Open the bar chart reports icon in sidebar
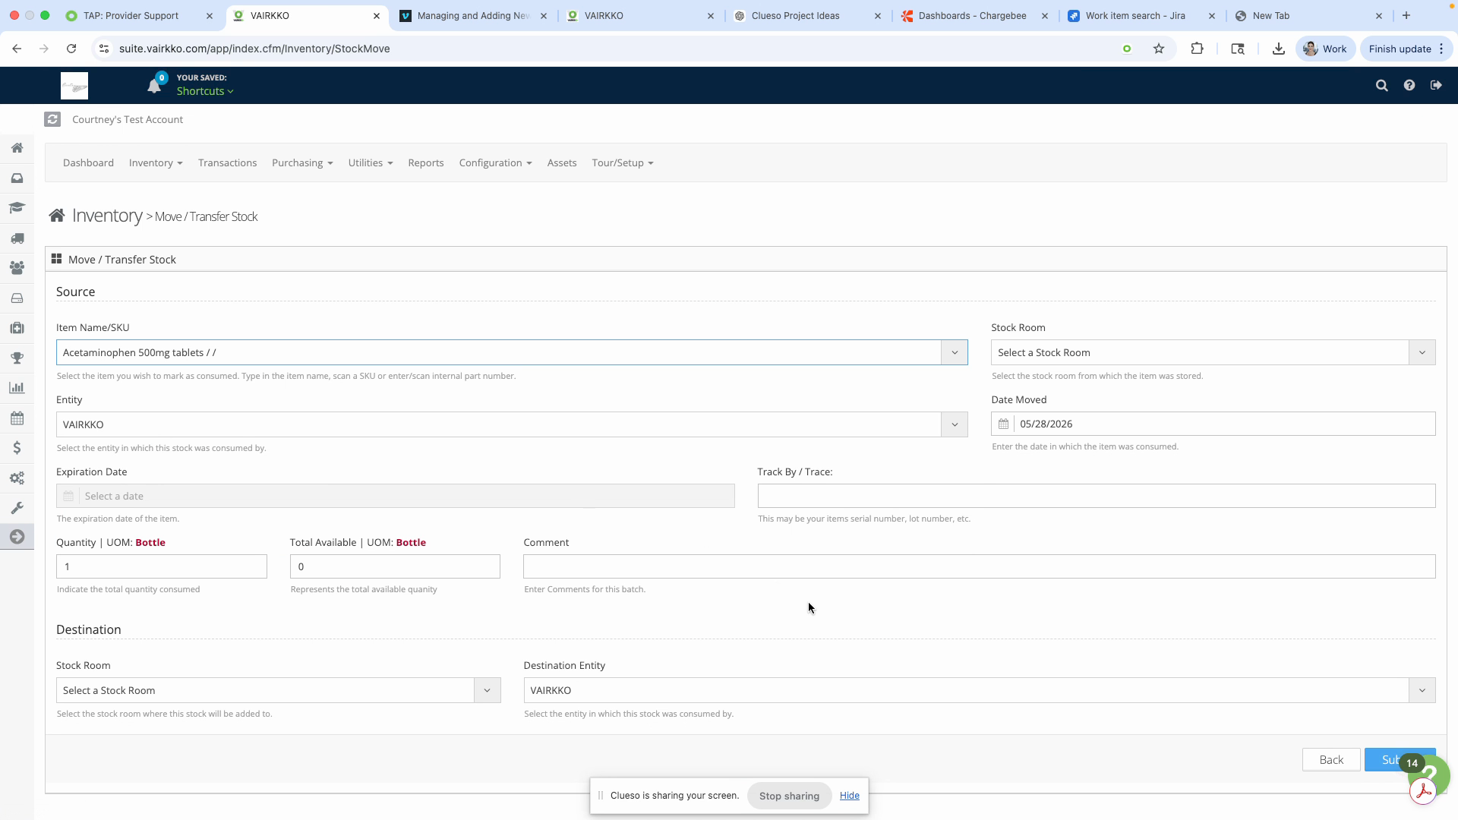 (17, 388)
